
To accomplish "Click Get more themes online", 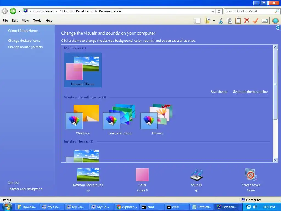I will click(250, 92).
